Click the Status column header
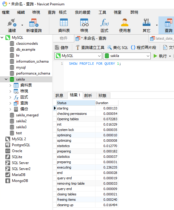Image resolution: width=174 pixels, height=210 pixels. point(76,103)
